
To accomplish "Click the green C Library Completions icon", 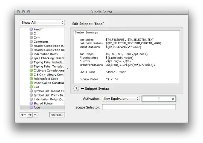I will [31, 71].
